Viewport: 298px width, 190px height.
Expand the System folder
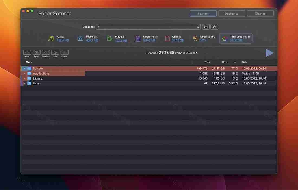coord(24,68)
